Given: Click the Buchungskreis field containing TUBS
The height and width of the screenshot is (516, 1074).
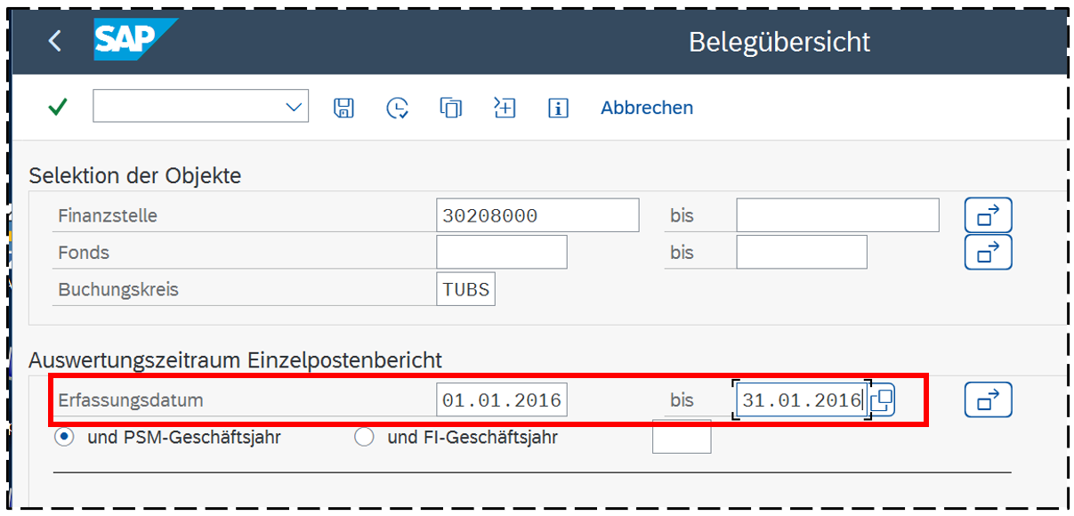Looking at the screenshot, I should 465,290.
